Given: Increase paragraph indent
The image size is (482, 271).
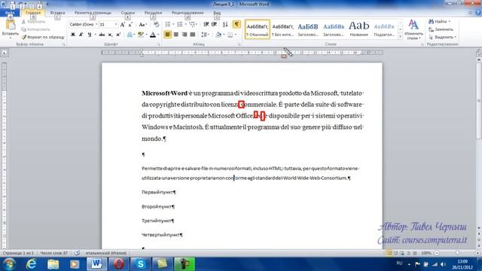Looking at the screenshot, I should (214, 24).
